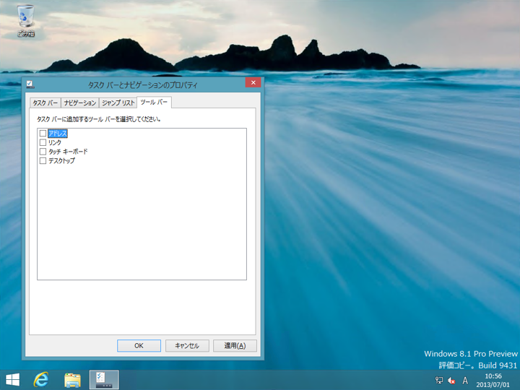Switch to the ナビゲーション tab
This screenshot has width=520, height=390.
[x=80, y=103]
